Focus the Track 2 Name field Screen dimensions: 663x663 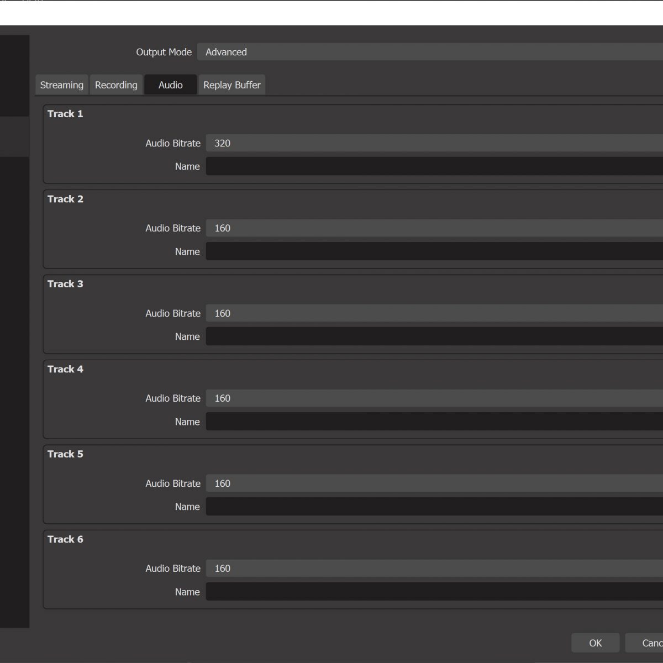tap(434, 251)
